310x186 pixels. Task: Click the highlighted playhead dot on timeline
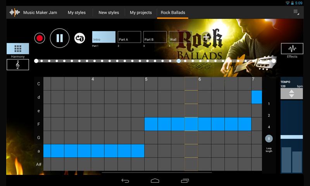point(179,61)
